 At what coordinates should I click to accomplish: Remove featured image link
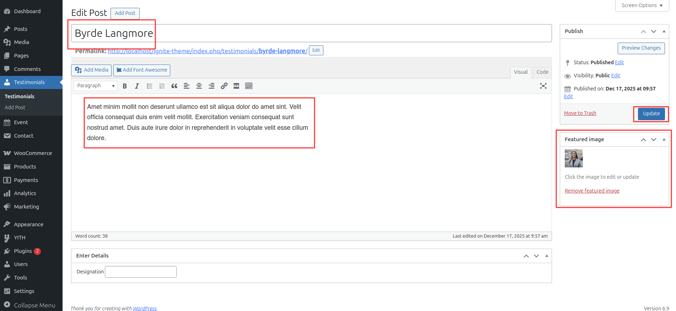tap(592, 191)
